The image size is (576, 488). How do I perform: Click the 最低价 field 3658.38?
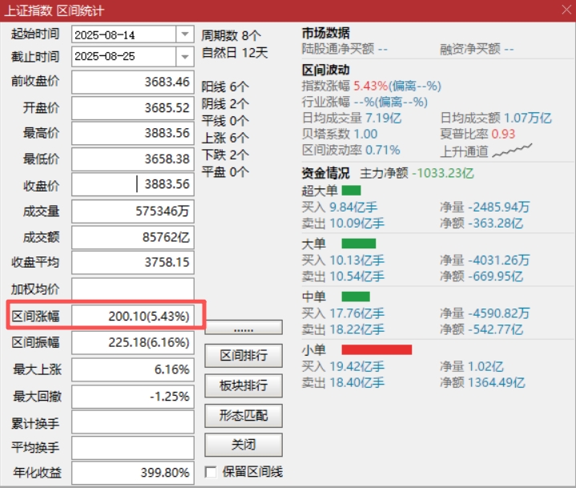tap(133, 159)
